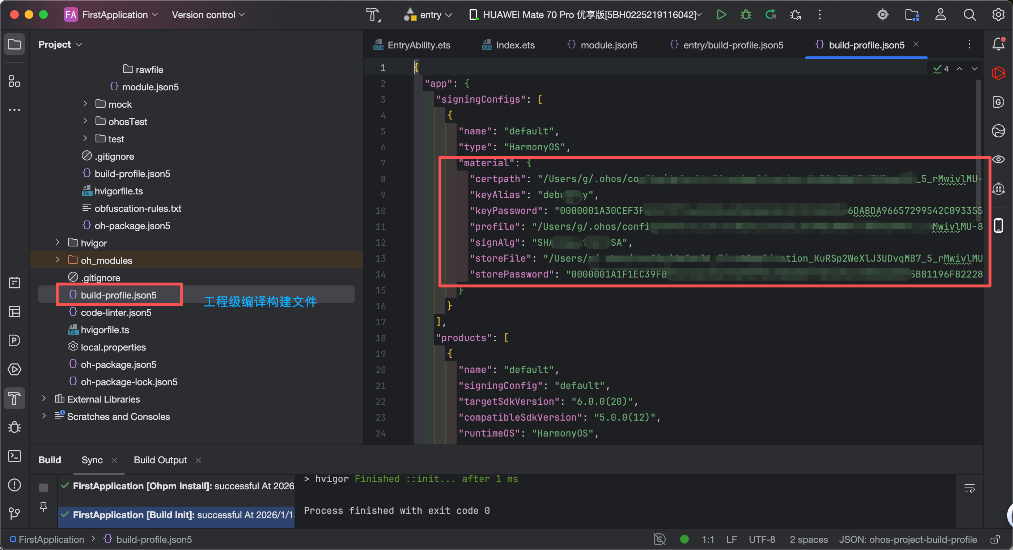
Task: Click the Debug bug icon in the toolbar
Action: point(746,15)
